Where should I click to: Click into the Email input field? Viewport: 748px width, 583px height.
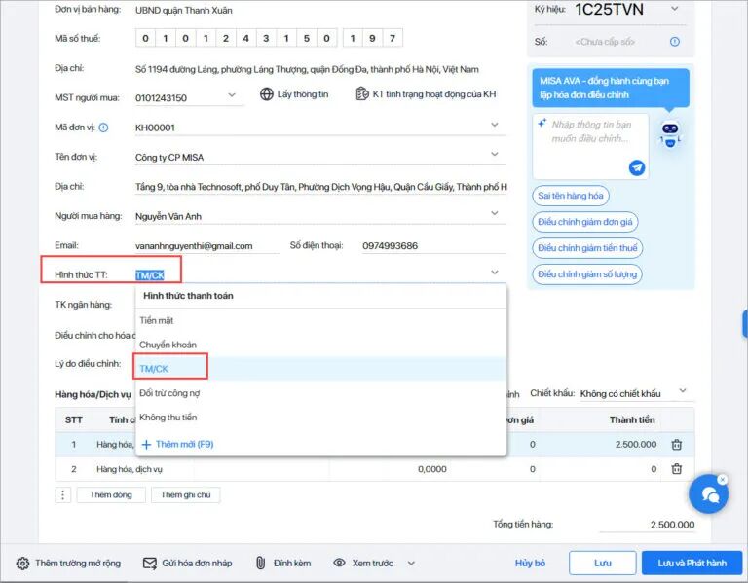(206, 246)
